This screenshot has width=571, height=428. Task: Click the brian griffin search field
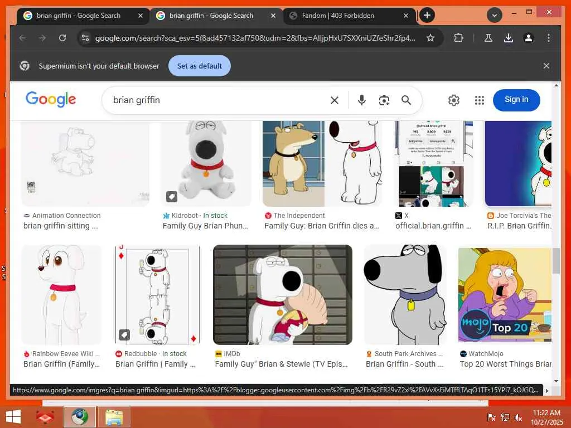(219, 100)
